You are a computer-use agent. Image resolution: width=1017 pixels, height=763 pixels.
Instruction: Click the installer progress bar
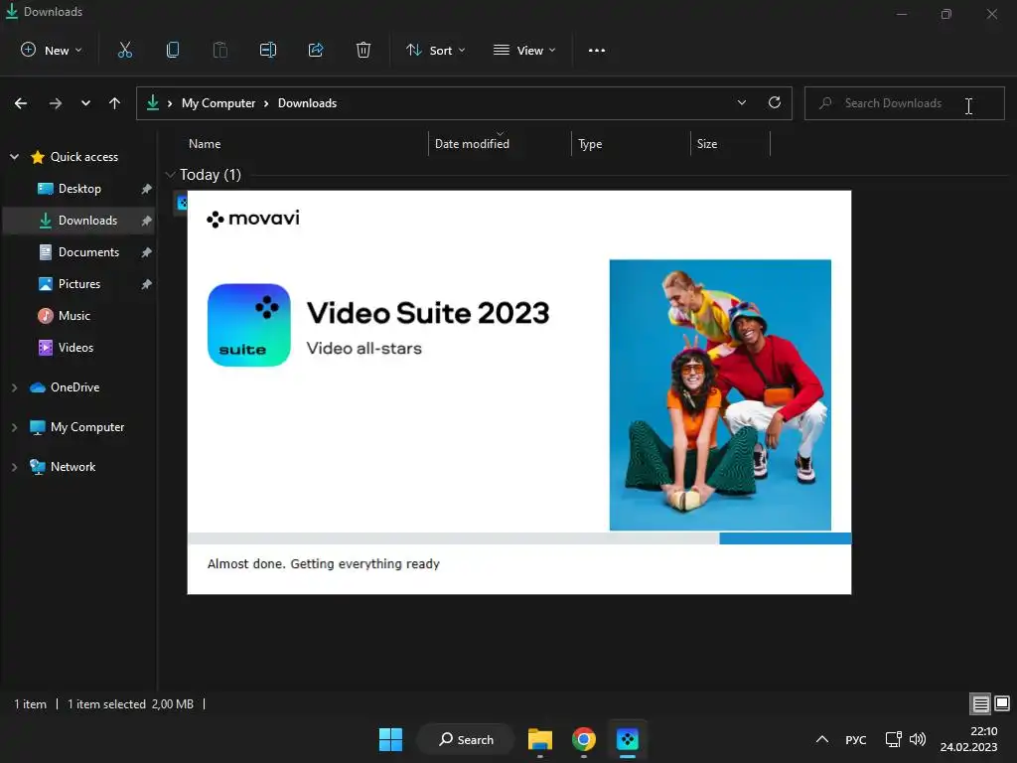point(519,537)
